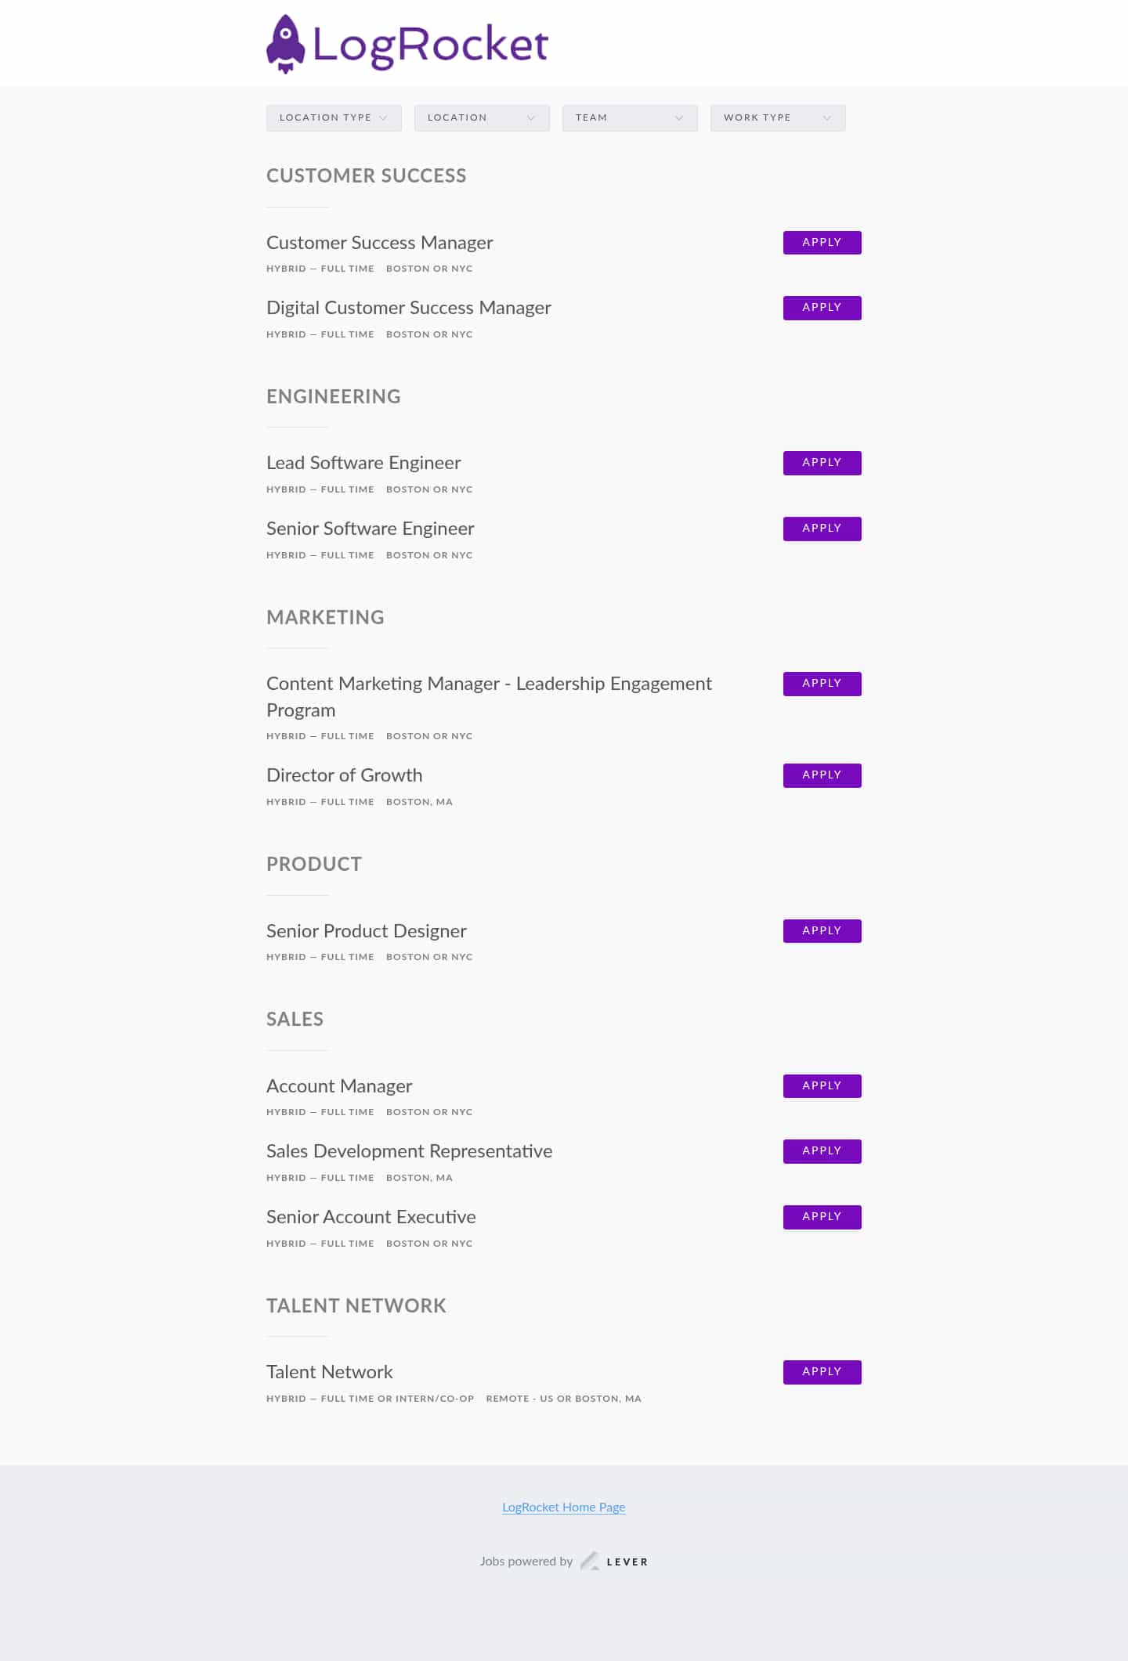This screenshot has width=1128, height=1661.
Task: Open the Senior Account Executive job posting
Action: [x=371, y=1217]
